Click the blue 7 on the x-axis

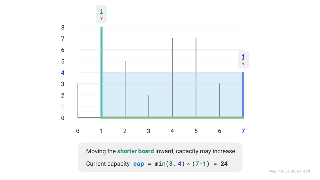[x=243, y=131]
